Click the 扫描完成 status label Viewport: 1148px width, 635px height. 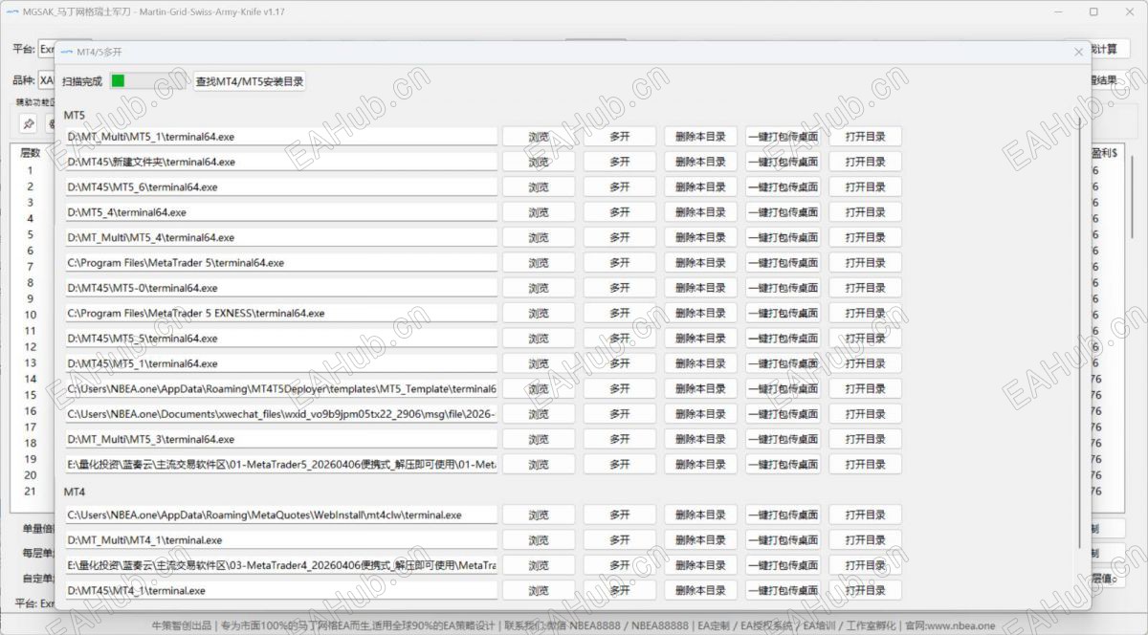pyautogui.click(x=82, y=81)
